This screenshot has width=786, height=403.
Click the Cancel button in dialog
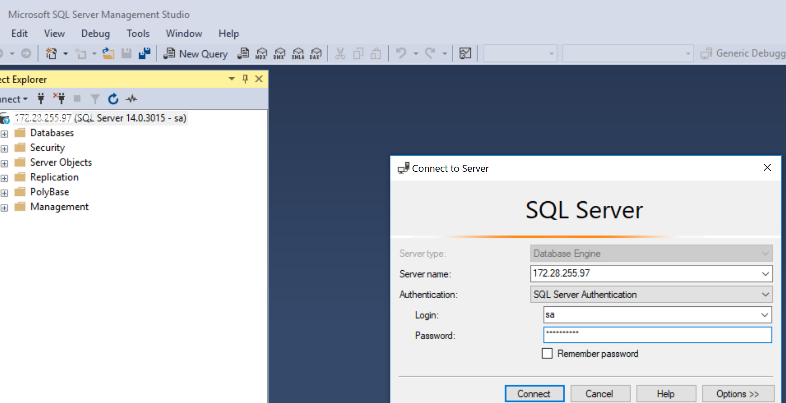tap(600, 394)
